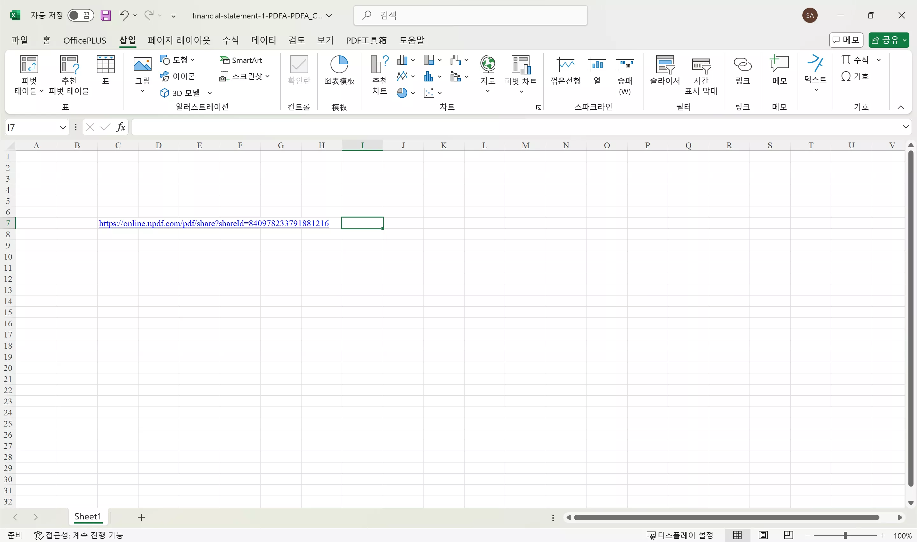Select row 7 header
This screenshot has width=917, height=542.
[x=8, y=223]
